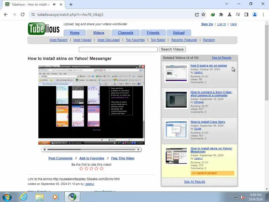The width and height of the screenshot is (269, 202).
Task: Bookmark this page with the star icon
Action: click(203, 14)
